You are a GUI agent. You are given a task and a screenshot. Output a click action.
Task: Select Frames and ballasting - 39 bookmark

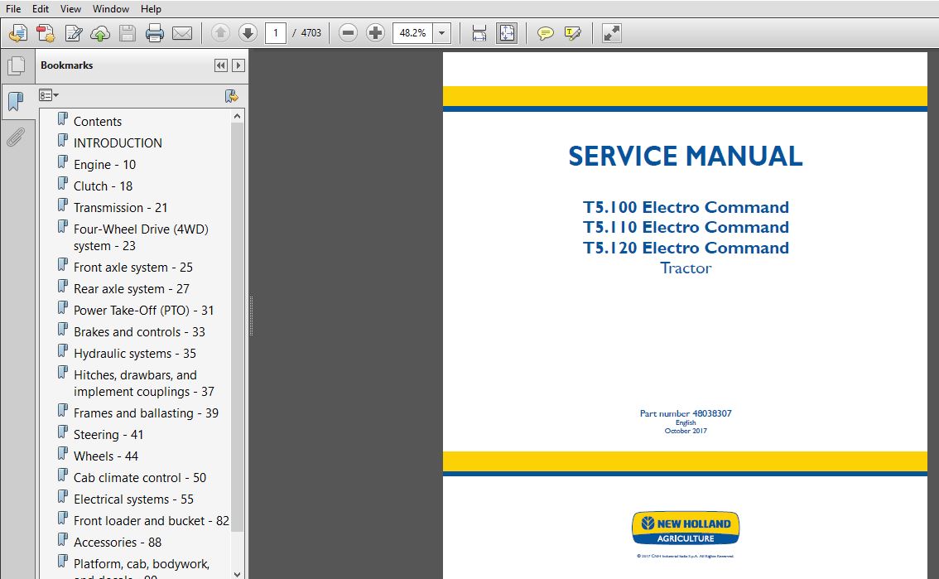[146, 413]
